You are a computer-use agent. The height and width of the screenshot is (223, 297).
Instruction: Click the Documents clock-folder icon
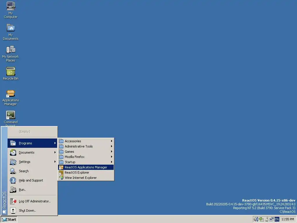(13, 152)
